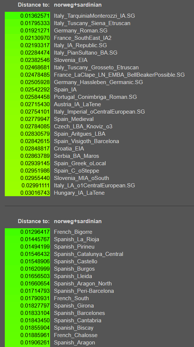Viewport: 194px width, 347px height.
Task: Click the distance value 0.01906261
Action: [35, 343]
